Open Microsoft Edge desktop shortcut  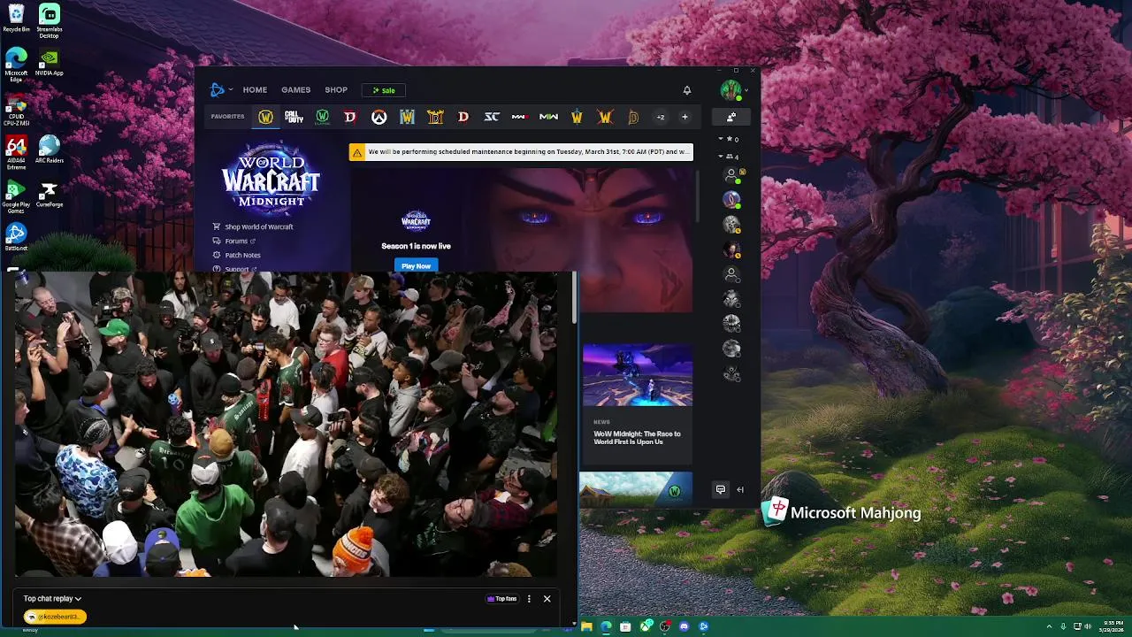16,65
